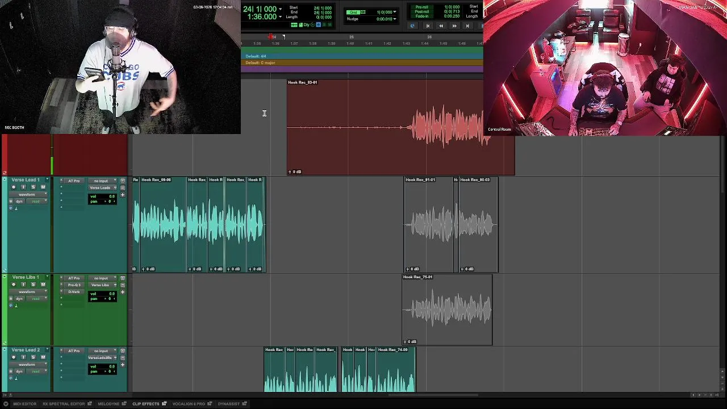Toggle Verse Libs 1 track freeze snowflake icon

click(11, 299)
